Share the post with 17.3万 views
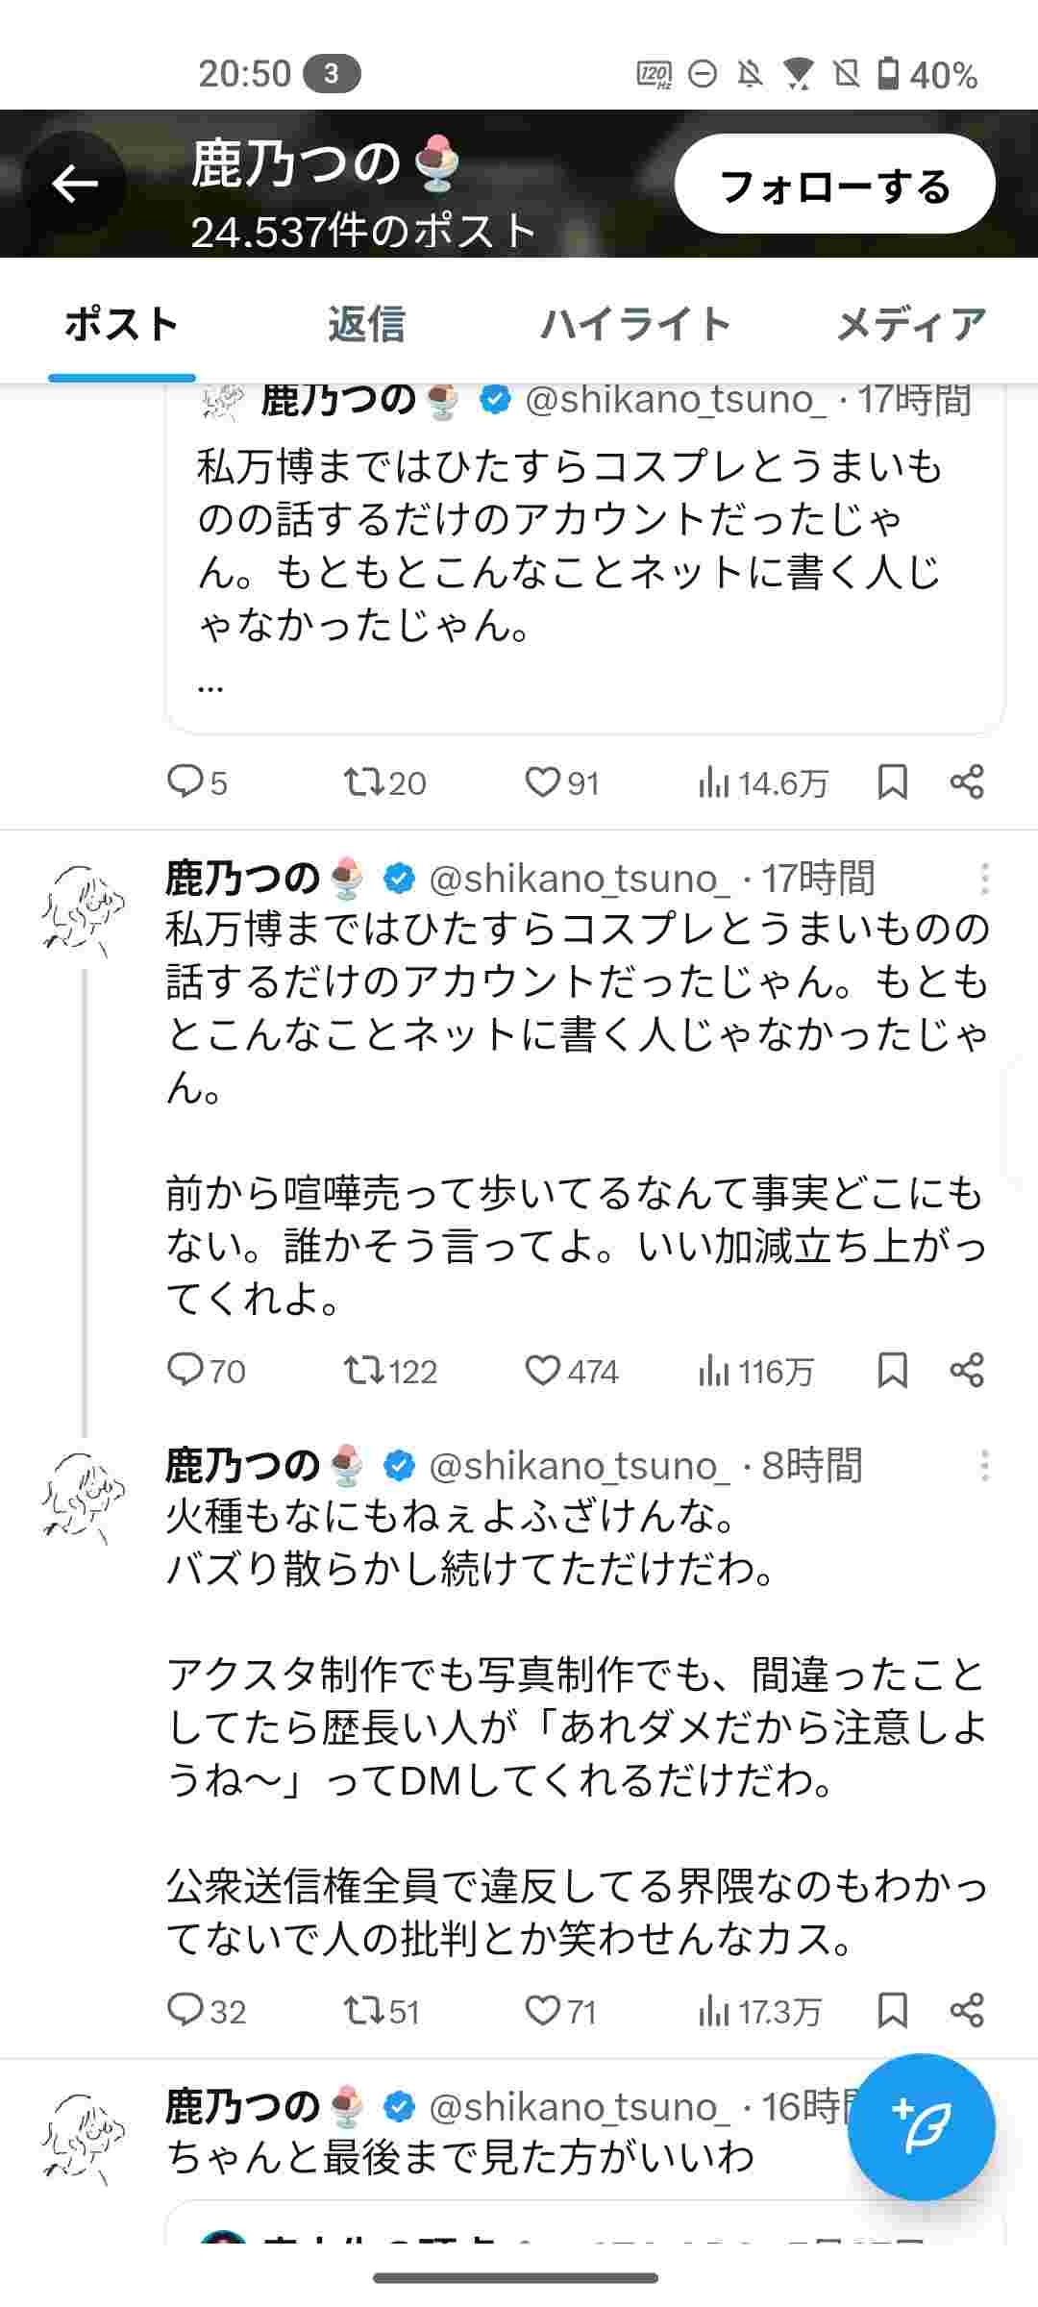 point(967,2010)
